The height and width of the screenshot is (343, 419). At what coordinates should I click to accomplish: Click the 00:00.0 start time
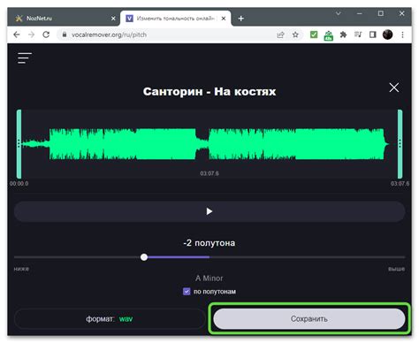click(x=19, y=184)
